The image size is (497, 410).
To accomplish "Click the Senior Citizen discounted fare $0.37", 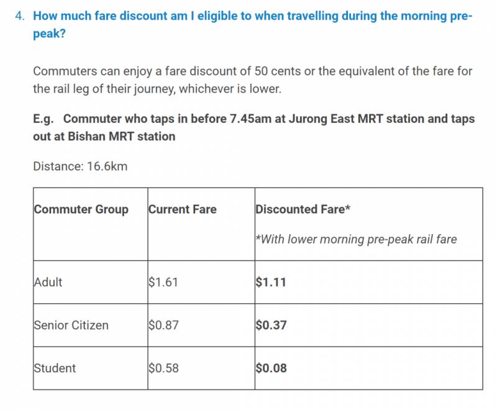I will tap(271, 325).
